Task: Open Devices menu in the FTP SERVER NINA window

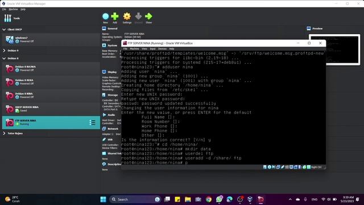Action: click(162, 49)
